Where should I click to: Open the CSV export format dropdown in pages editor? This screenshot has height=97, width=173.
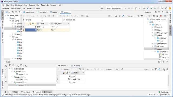coord(110,16)
